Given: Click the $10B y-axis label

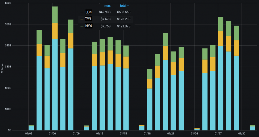Looking at the screenshot, I should (x=8, y=109).
